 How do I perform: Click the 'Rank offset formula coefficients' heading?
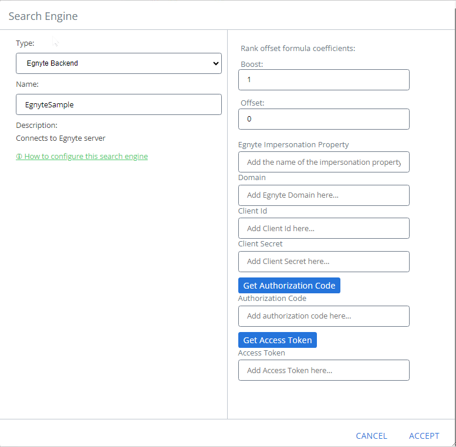(298, 48)
